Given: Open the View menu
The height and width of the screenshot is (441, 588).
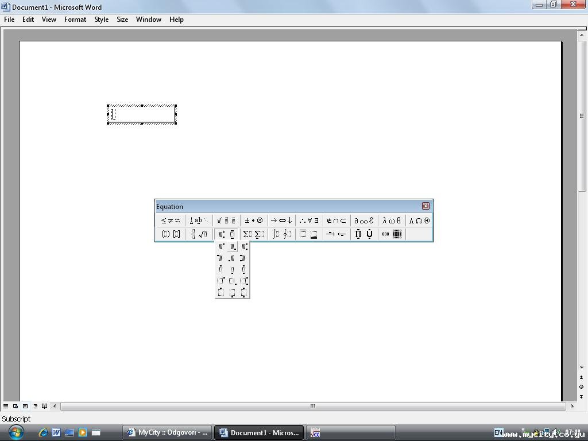Looking at the screenshot, I should click(49, 20).
